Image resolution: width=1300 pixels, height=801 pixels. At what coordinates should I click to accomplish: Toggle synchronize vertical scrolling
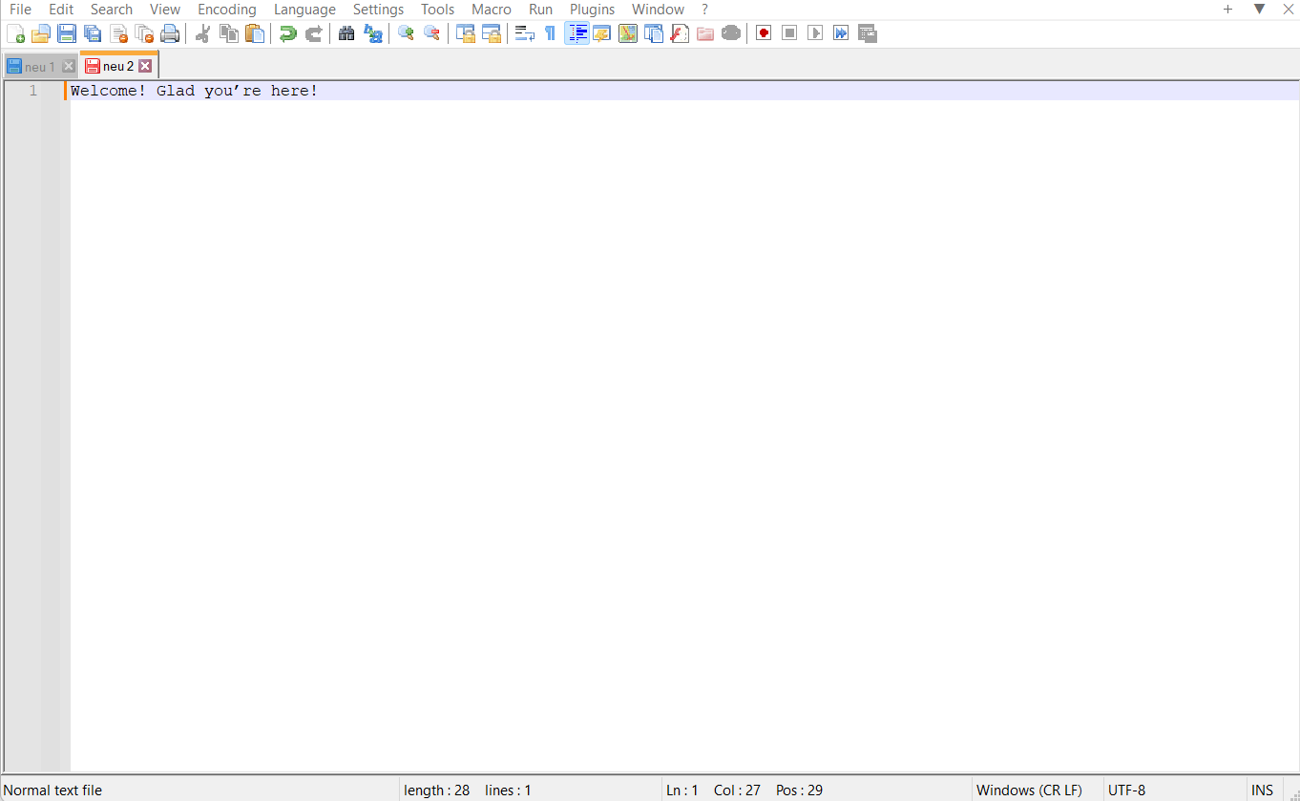pos(466,32)
